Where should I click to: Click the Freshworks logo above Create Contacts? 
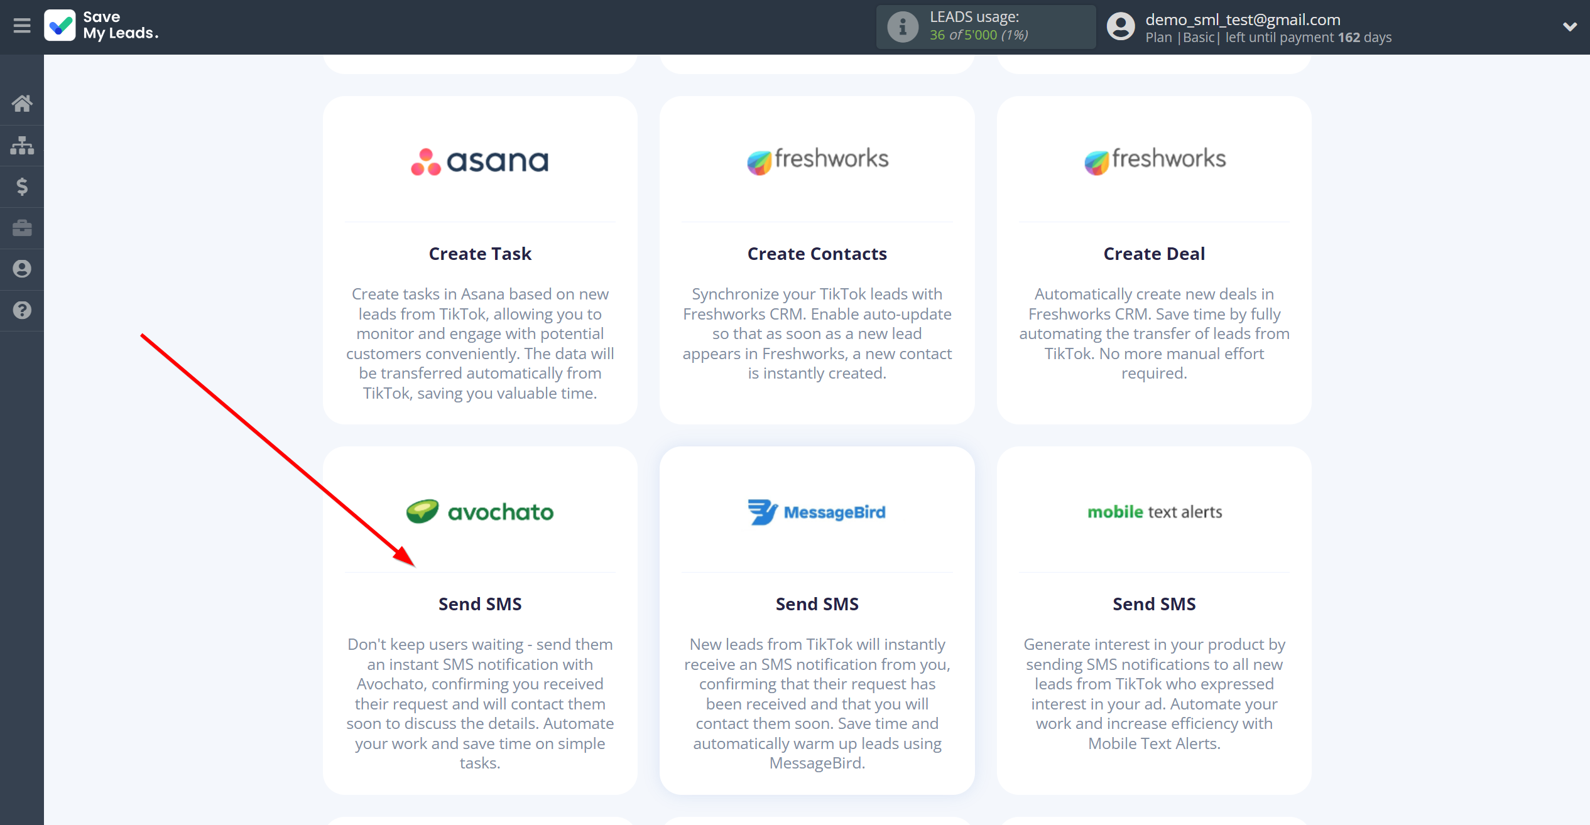[817, 160]
